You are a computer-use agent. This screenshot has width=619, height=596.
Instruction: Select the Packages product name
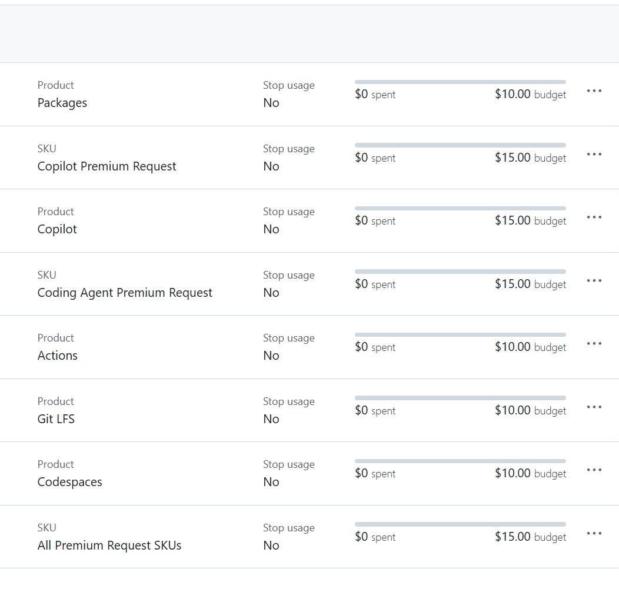(x=62, y=103)
